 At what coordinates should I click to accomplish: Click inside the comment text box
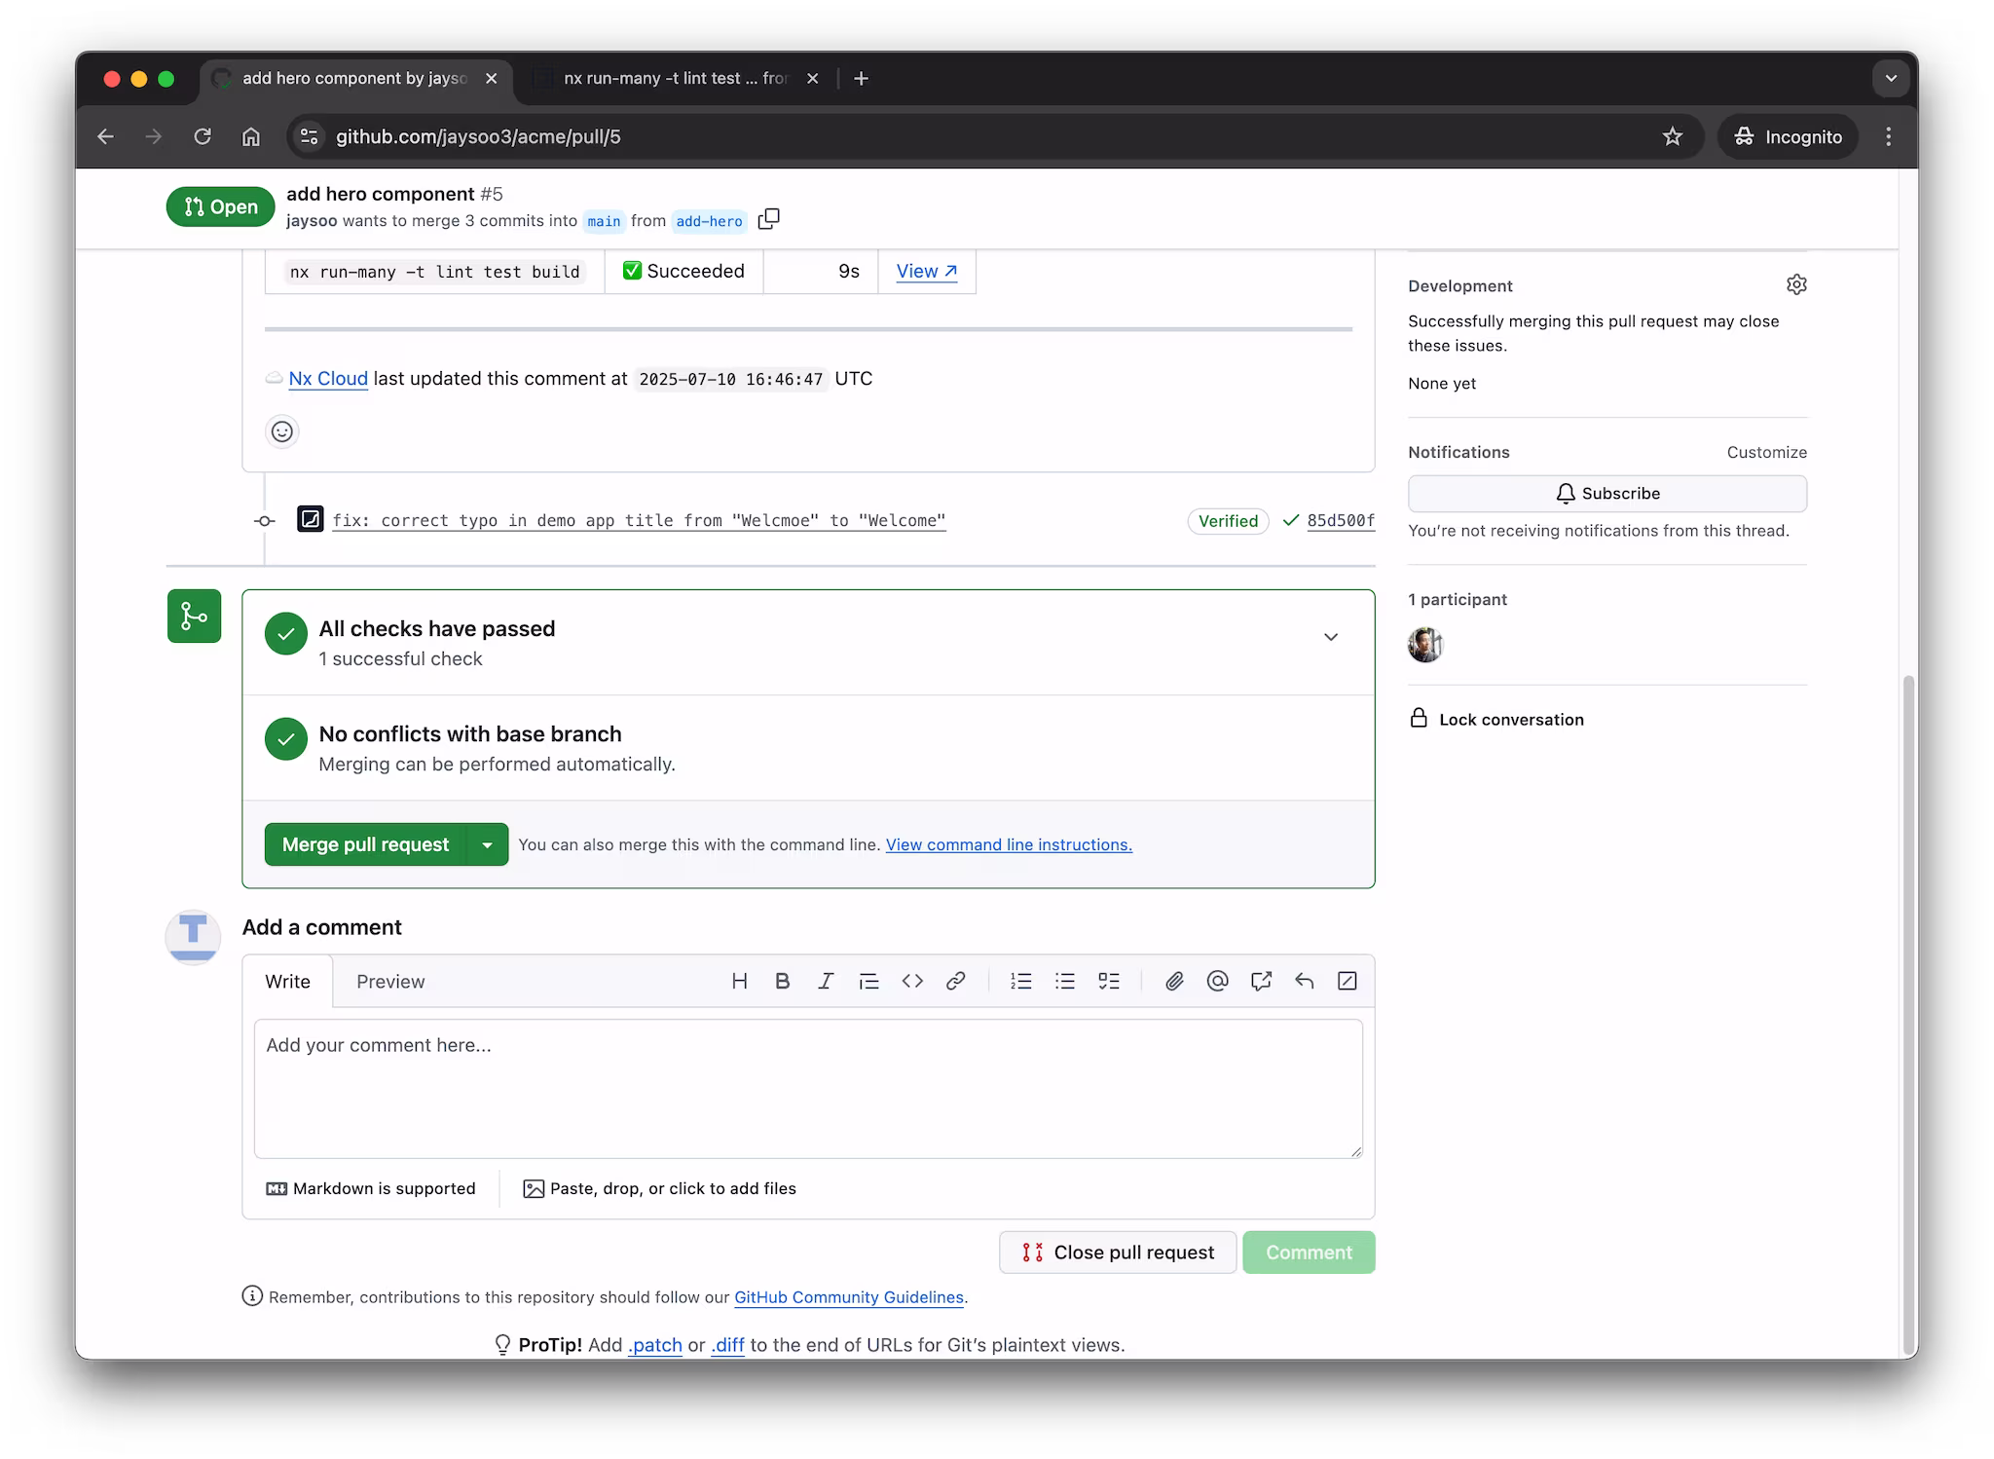[x=808, y=1089]
